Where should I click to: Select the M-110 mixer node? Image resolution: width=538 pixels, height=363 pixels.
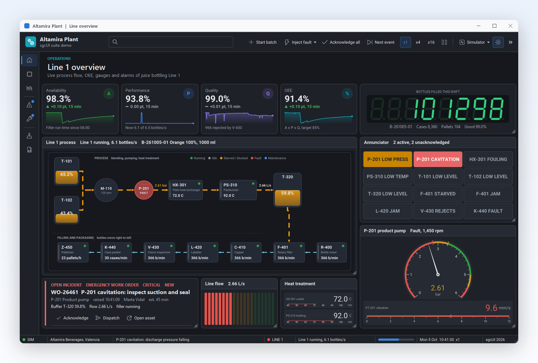pyautogui.click(x=106, y=190)
